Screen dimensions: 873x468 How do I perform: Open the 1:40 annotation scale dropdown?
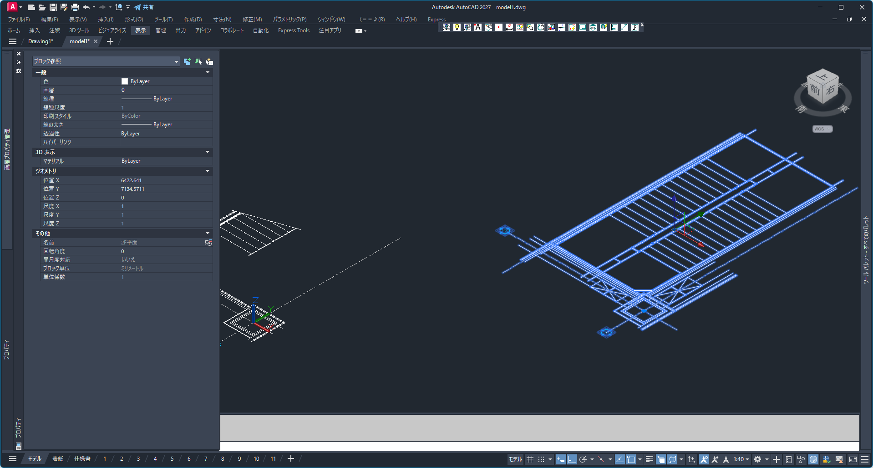click(x=741, y=459)
